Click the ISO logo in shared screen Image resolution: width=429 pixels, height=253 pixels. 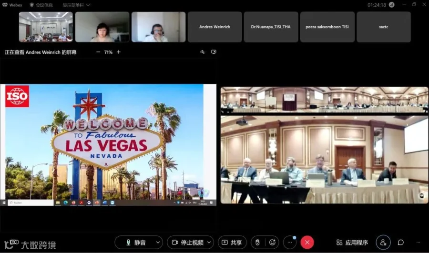pos(17,96)
